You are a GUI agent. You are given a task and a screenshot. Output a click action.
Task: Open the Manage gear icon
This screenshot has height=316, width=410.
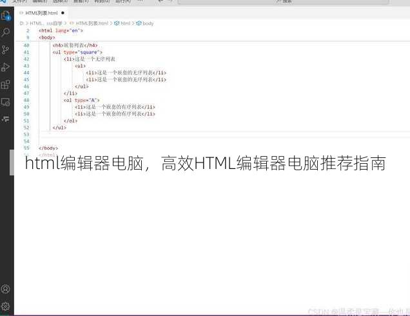(x=6, y=306)
